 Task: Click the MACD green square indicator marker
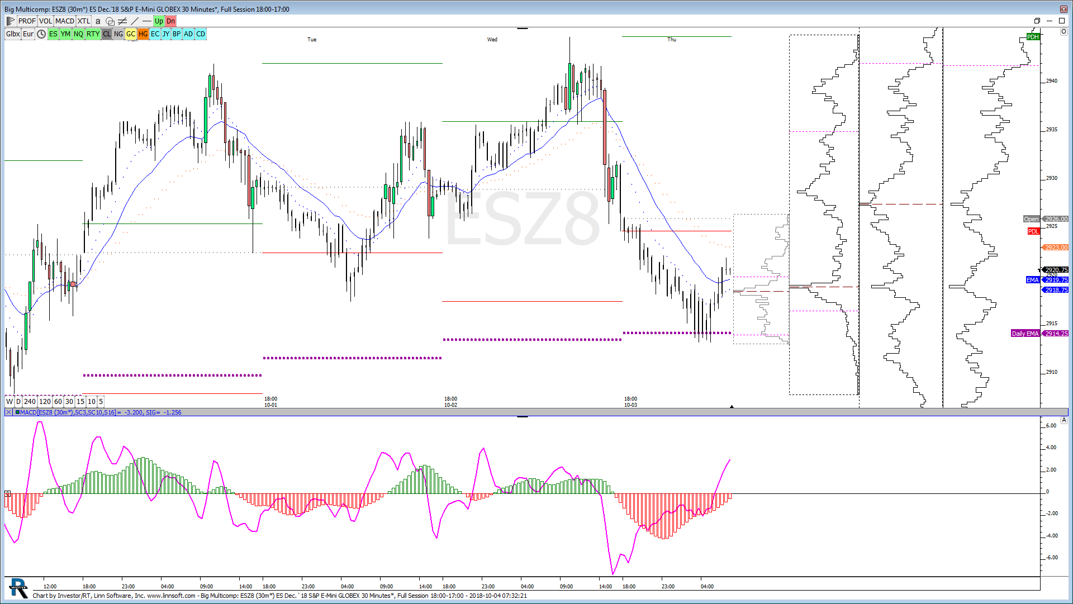(17, 412)
